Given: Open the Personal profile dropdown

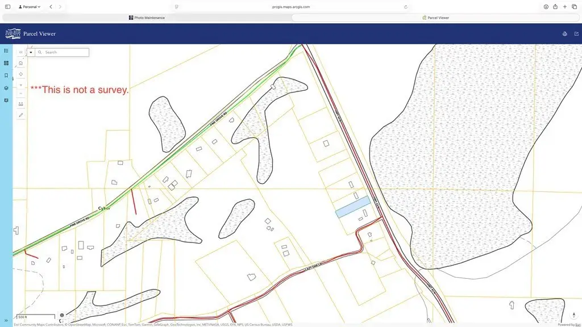Looking at the screenshot, I should (30, 7).
